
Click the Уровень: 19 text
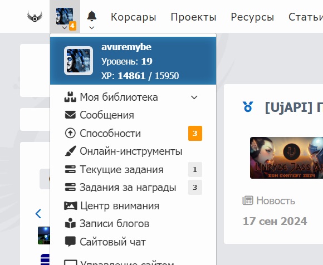[127, 61]
